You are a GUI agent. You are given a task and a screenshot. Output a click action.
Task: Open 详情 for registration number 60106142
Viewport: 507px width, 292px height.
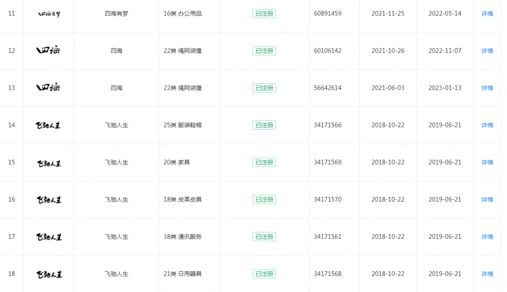pyautogui.click(x=487, y=51)
